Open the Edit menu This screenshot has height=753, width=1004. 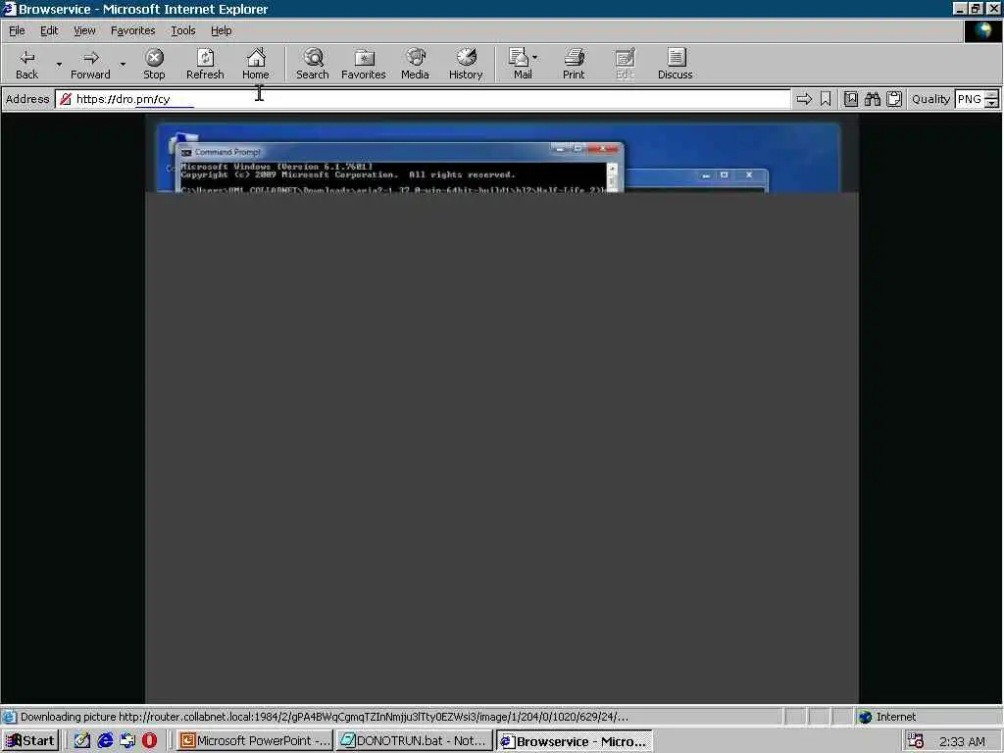click(x=49, y=30)
